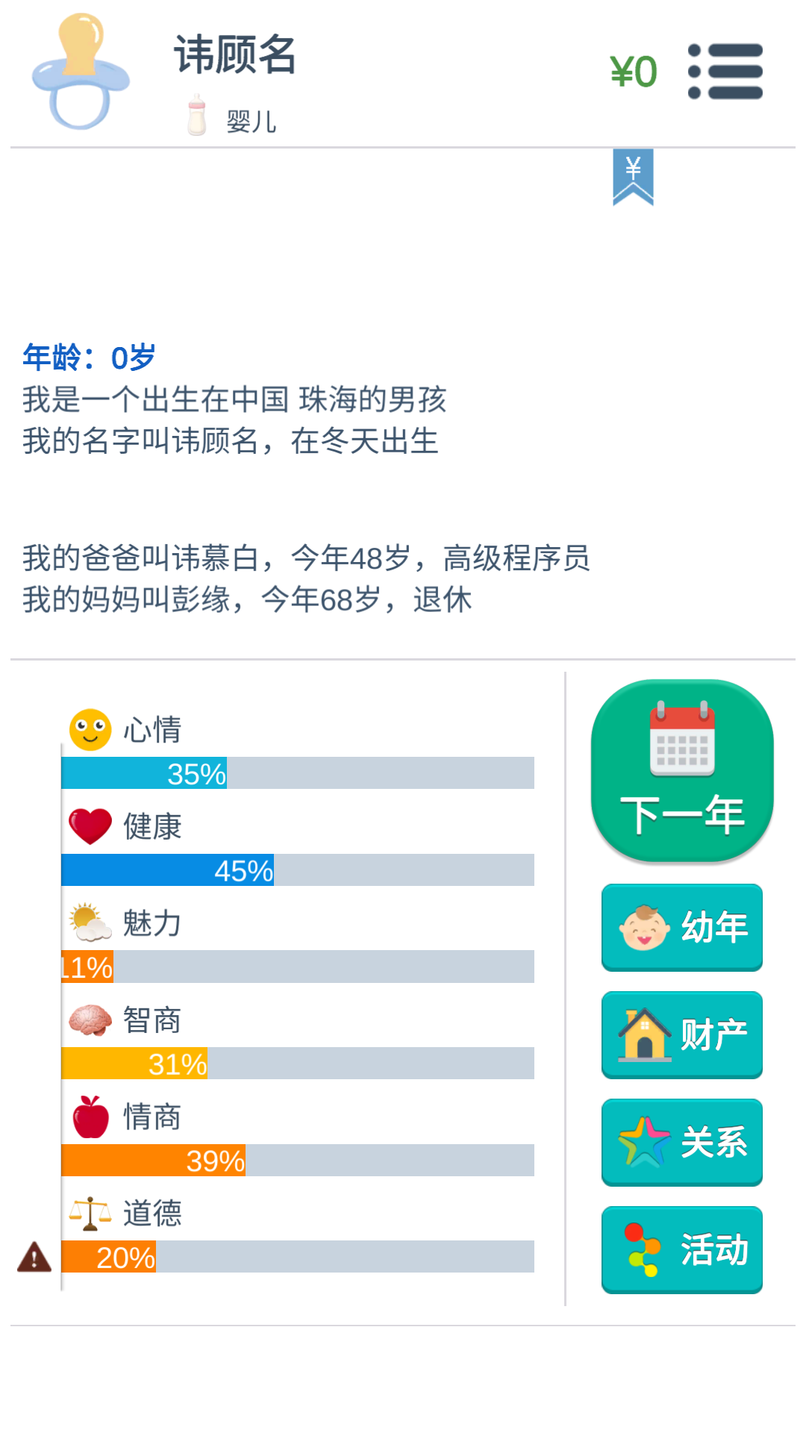Click the blue yen bookmark ribbon
806x1433 pixels.
pyautogui.click(x=633, y=177)
